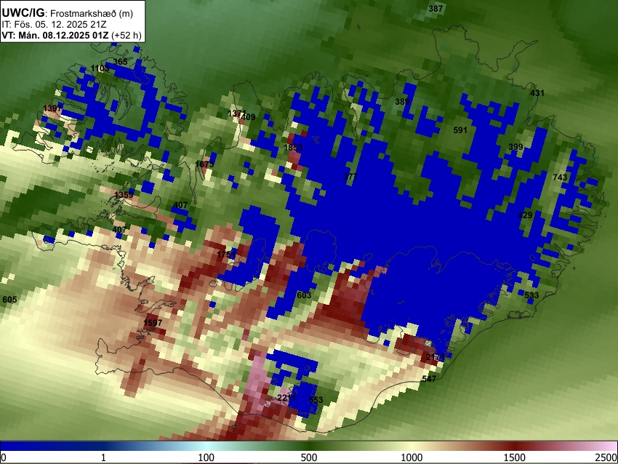Click the colour scale tick label '1500'

[515, 457]
